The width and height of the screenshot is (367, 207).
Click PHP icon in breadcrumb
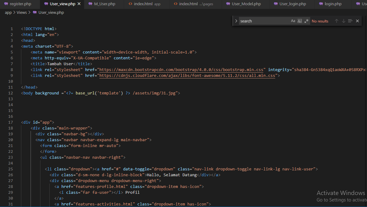pos(35,13)
